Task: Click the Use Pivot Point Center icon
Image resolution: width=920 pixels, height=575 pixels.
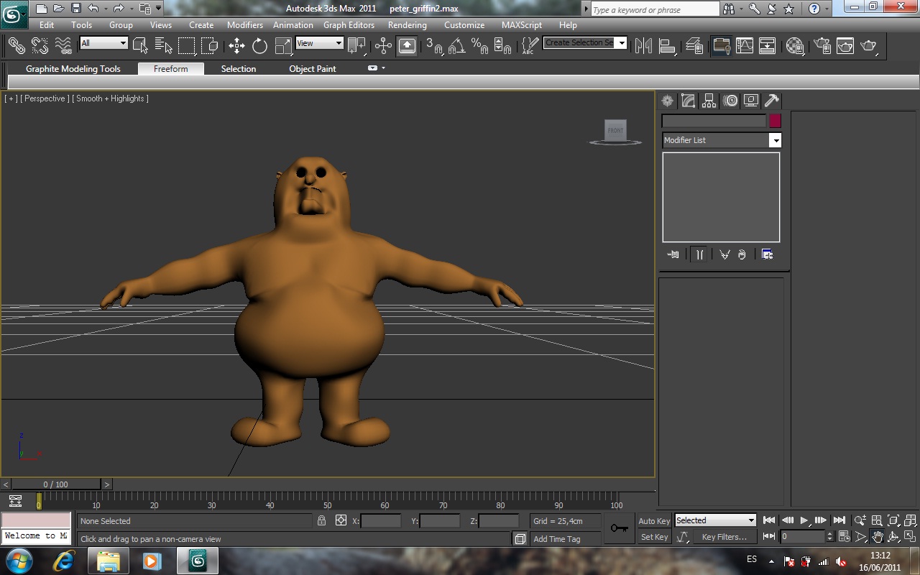Action: (x=356, y=45)
